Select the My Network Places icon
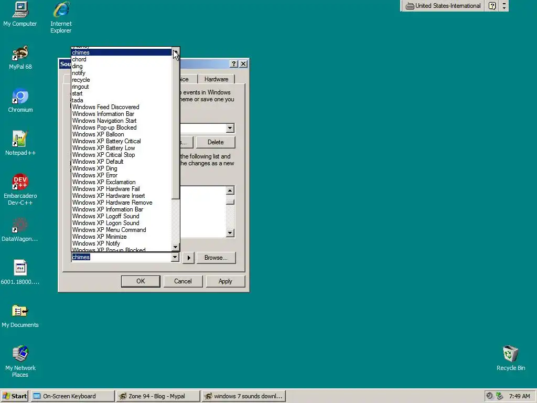Image resolution: width=537 pixels, height=403 pixels. (20, 362)
